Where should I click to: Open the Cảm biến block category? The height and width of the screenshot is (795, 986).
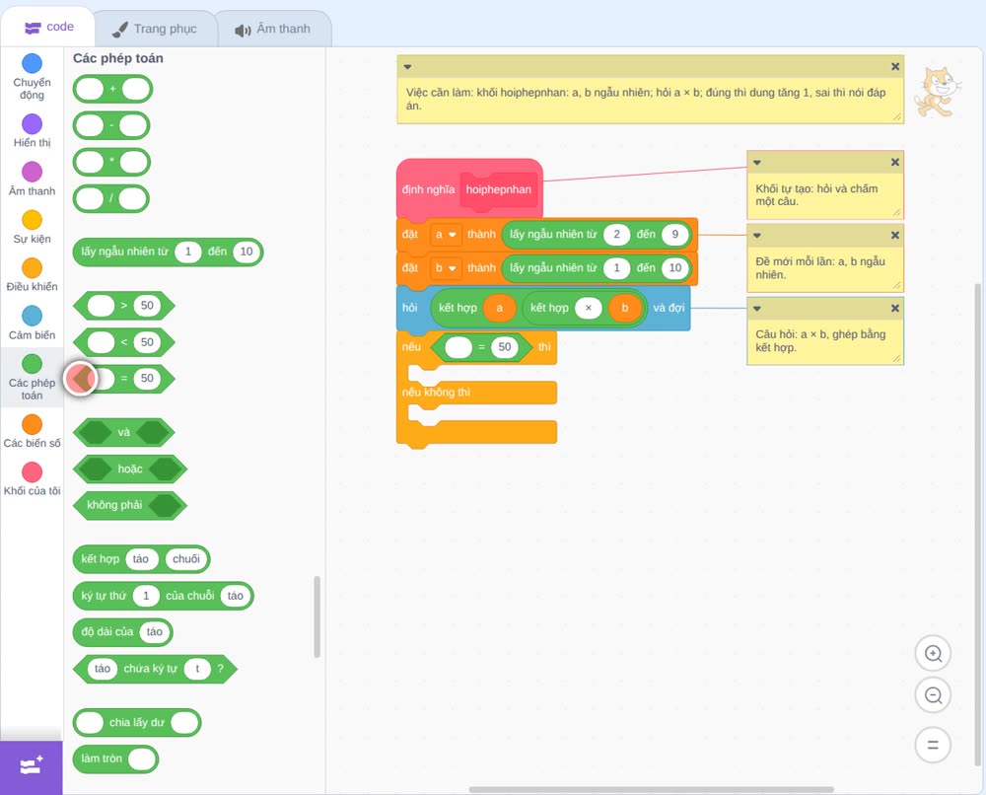[x=33, y=324]
